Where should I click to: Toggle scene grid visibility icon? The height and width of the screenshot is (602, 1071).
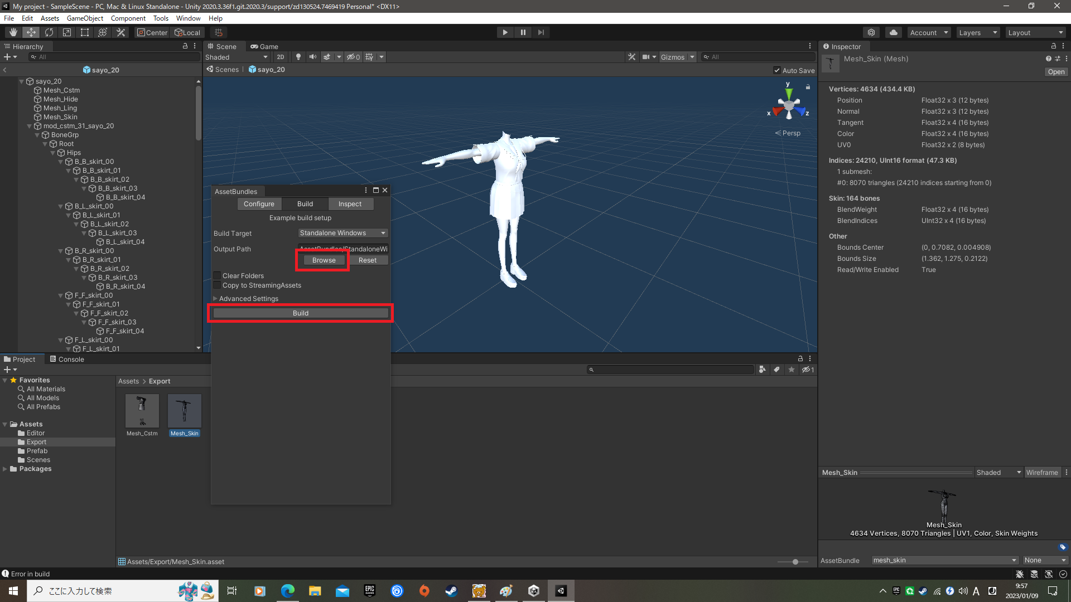click(x=369, y=57)
